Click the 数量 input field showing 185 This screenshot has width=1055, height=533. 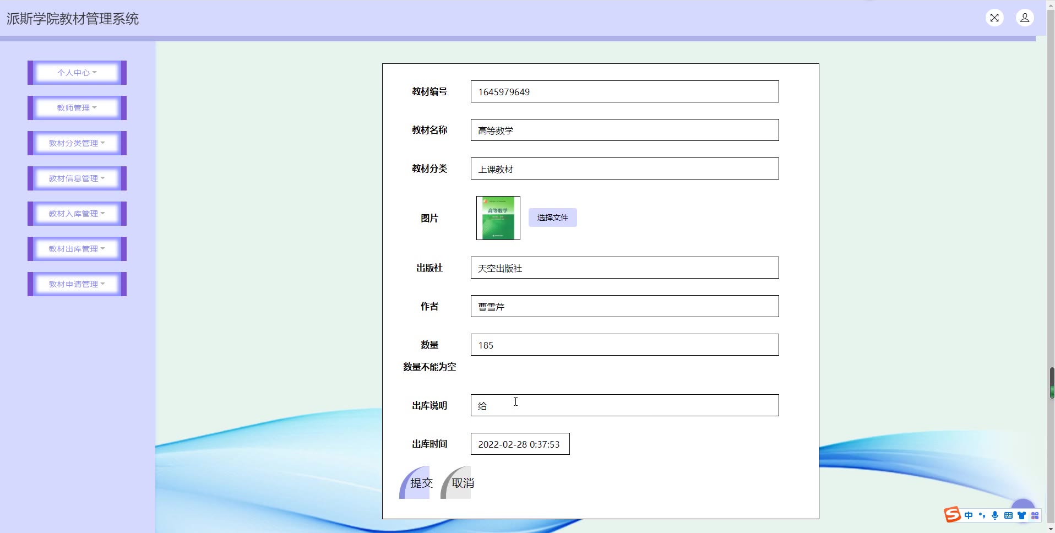(x=625, y=345)
